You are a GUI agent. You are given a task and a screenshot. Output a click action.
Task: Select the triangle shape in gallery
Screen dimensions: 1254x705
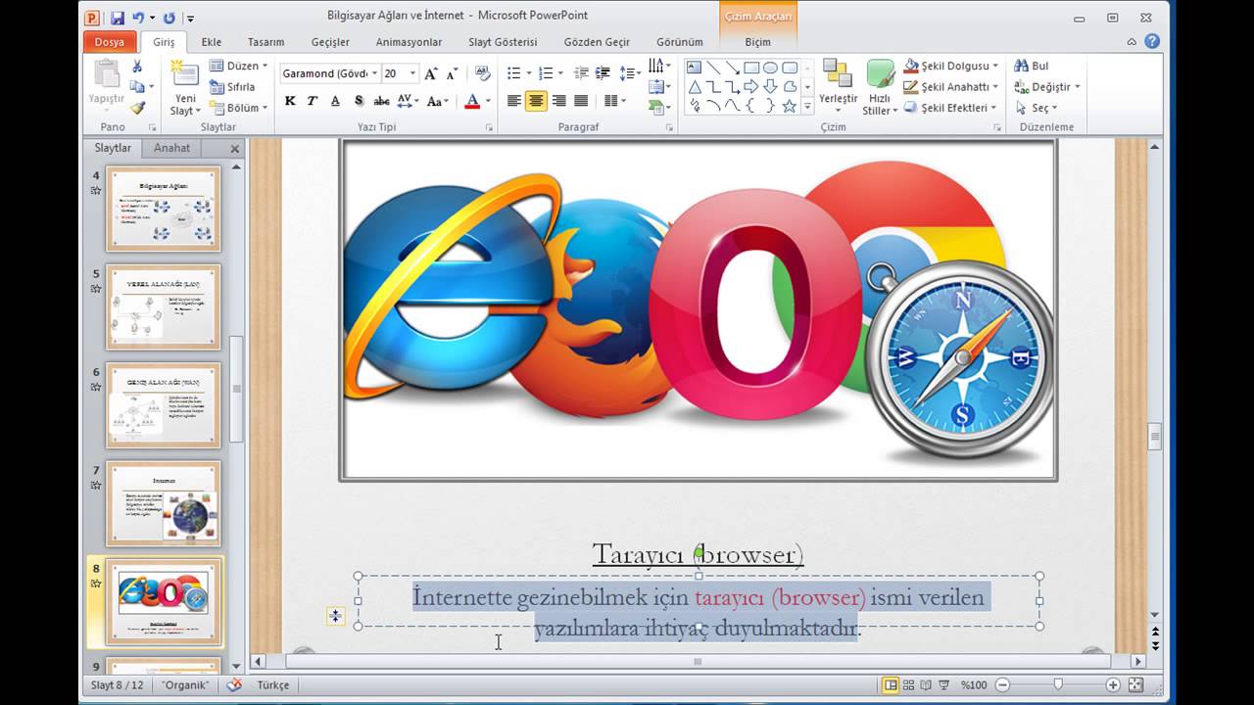(694, 86)
